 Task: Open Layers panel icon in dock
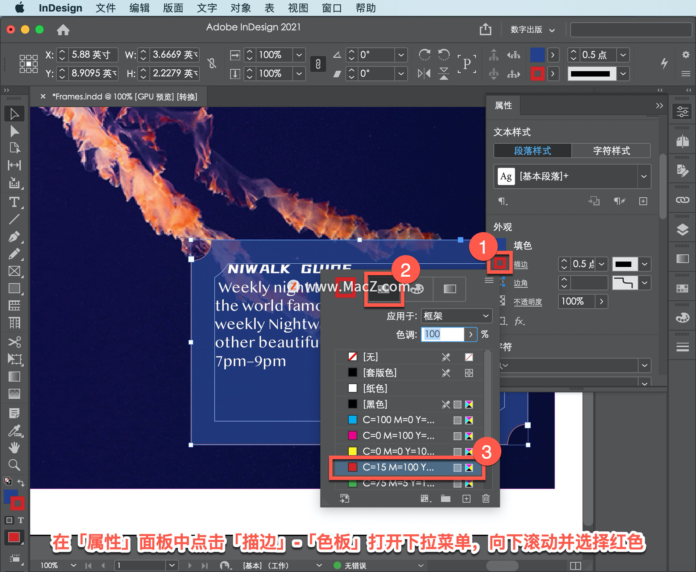pos(682,230)
